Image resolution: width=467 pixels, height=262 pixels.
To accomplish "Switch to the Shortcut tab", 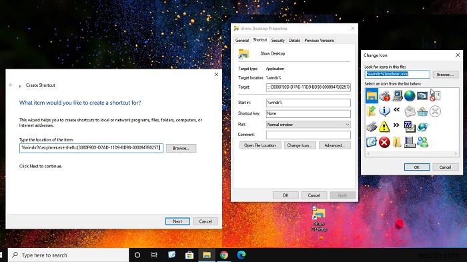I will click(x=260, y=40).
